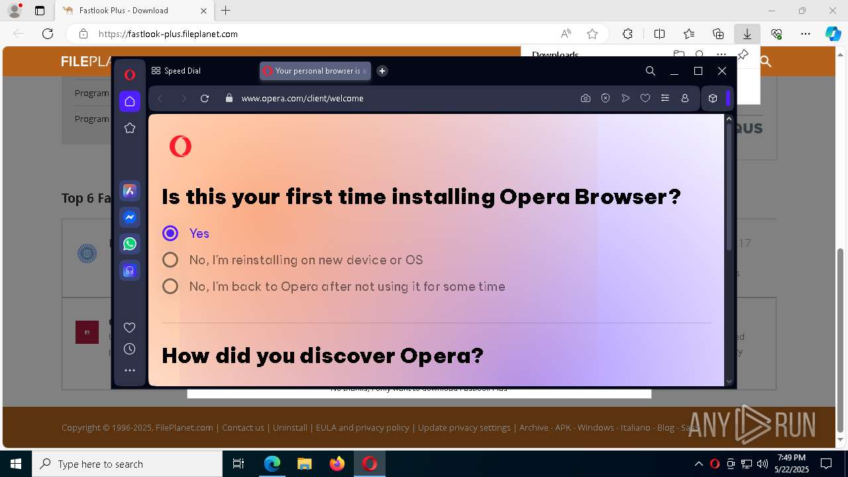Open Facebook Messenger in Opera sidebar

click(130, 217)
